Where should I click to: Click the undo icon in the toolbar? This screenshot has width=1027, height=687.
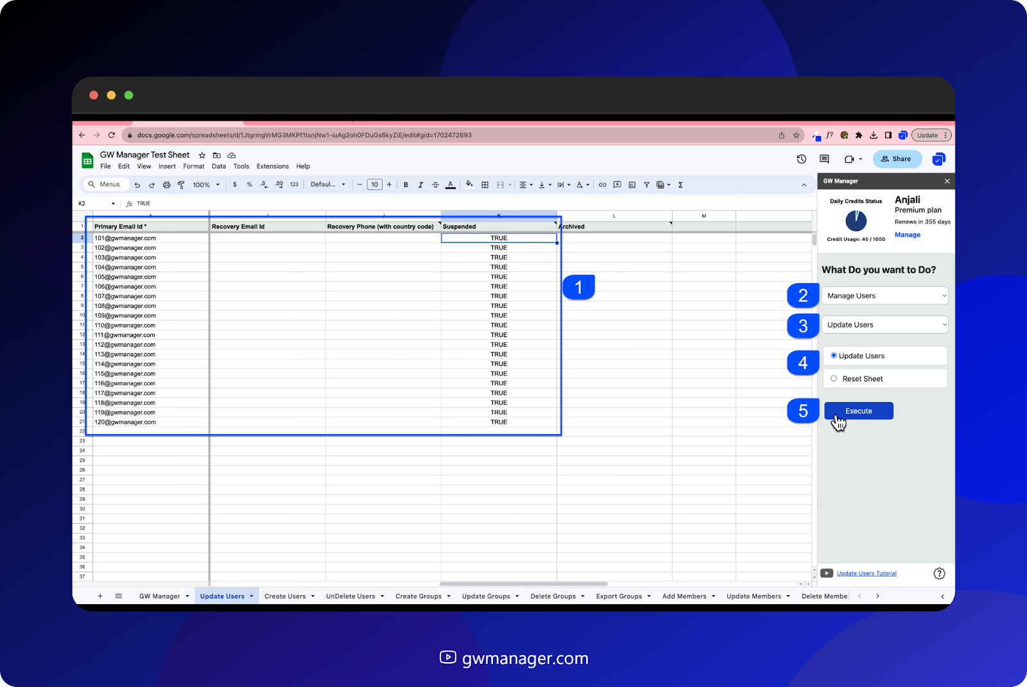click(x=137, y=185)
